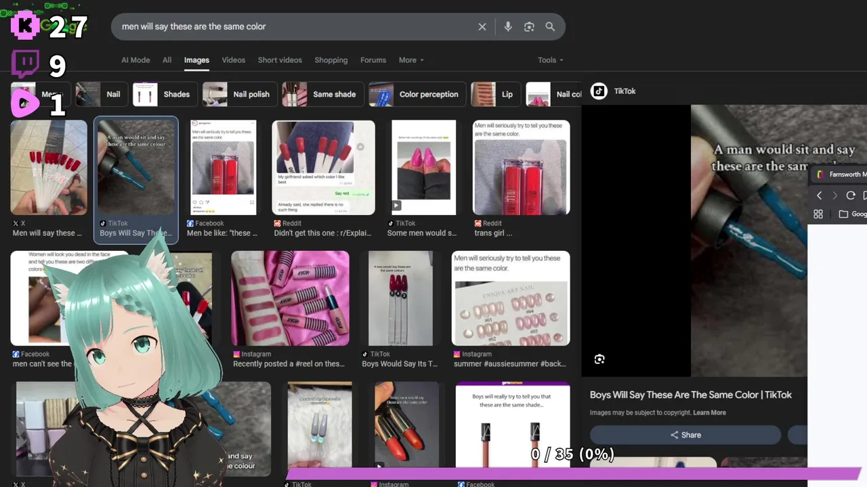Start voice search with the microphone icon
Screen dimensions: 867x487
[508, 26]
